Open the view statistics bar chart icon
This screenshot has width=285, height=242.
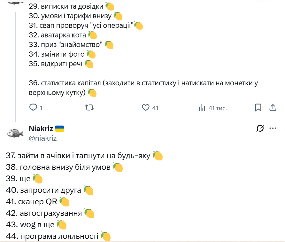tap(202, 108)
